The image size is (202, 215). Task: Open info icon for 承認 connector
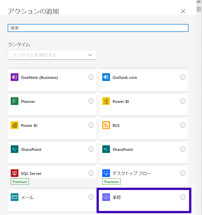tap(183, 197)
